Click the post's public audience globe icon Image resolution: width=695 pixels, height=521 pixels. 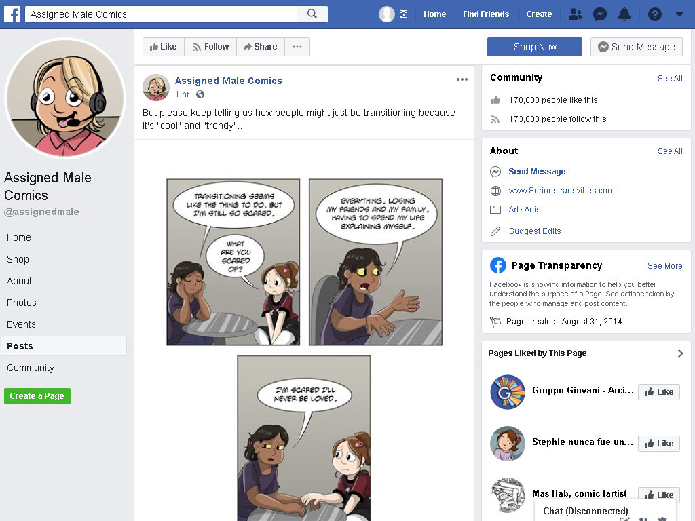pyautogui.click(x=200, y=94)
